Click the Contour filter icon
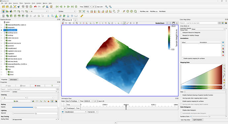 (7, 16)
